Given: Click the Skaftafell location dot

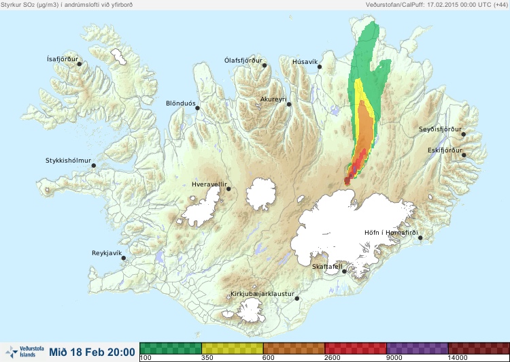Looking at the screenshot, I should pos(344,271).
